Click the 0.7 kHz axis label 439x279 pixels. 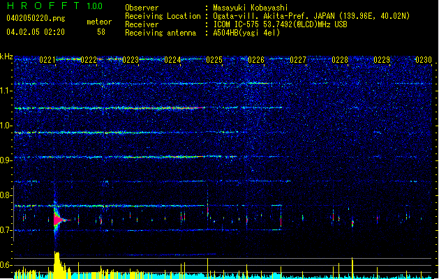tap(6, 230)
